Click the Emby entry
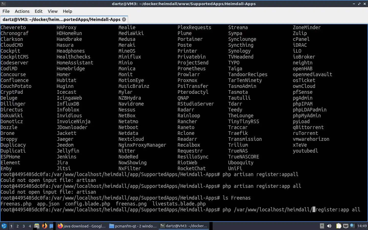Viewport: 368px width, 230px height. [6, 168]
